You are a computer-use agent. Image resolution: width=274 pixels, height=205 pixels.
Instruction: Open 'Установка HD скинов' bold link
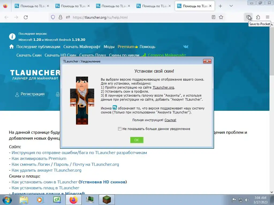coord(102,182)
